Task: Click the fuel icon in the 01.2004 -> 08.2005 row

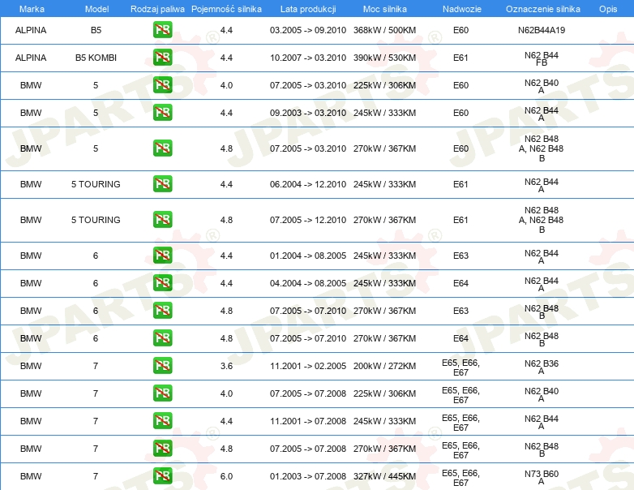Action: pyautogui.click(x=162, y=256)
